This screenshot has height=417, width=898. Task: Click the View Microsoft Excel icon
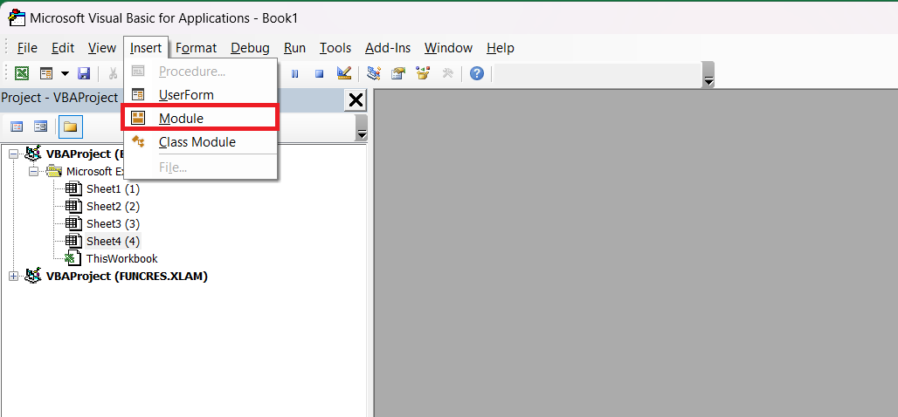pos(22,73)
